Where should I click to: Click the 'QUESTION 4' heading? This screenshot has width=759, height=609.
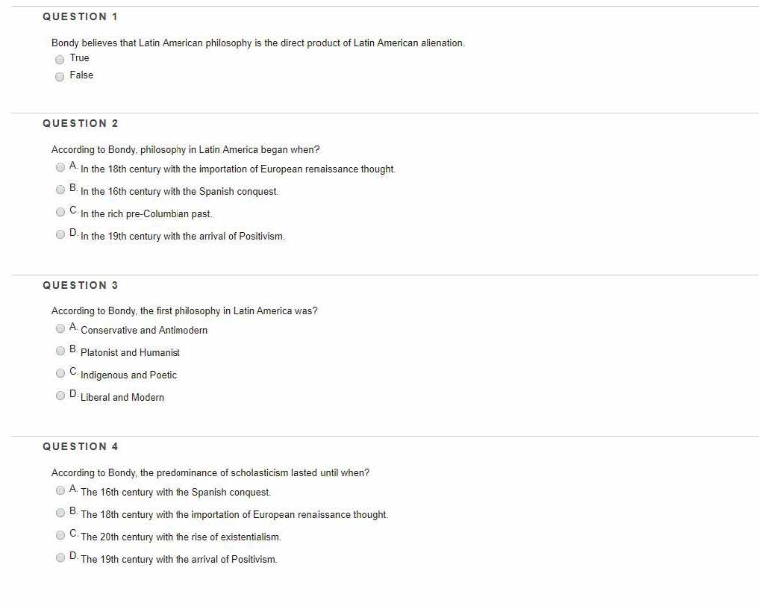click(80, 446)
